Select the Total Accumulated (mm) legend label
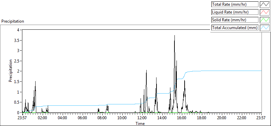The image size is (271, 126). click(x=235, y=28)
